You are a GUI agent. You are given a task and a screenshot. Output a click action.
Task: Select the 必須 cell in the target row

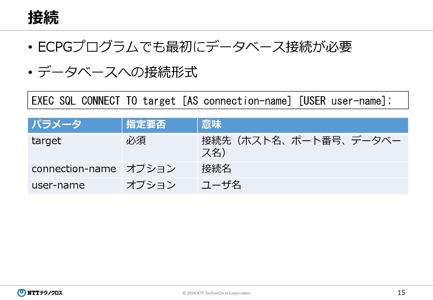(160, 147)
